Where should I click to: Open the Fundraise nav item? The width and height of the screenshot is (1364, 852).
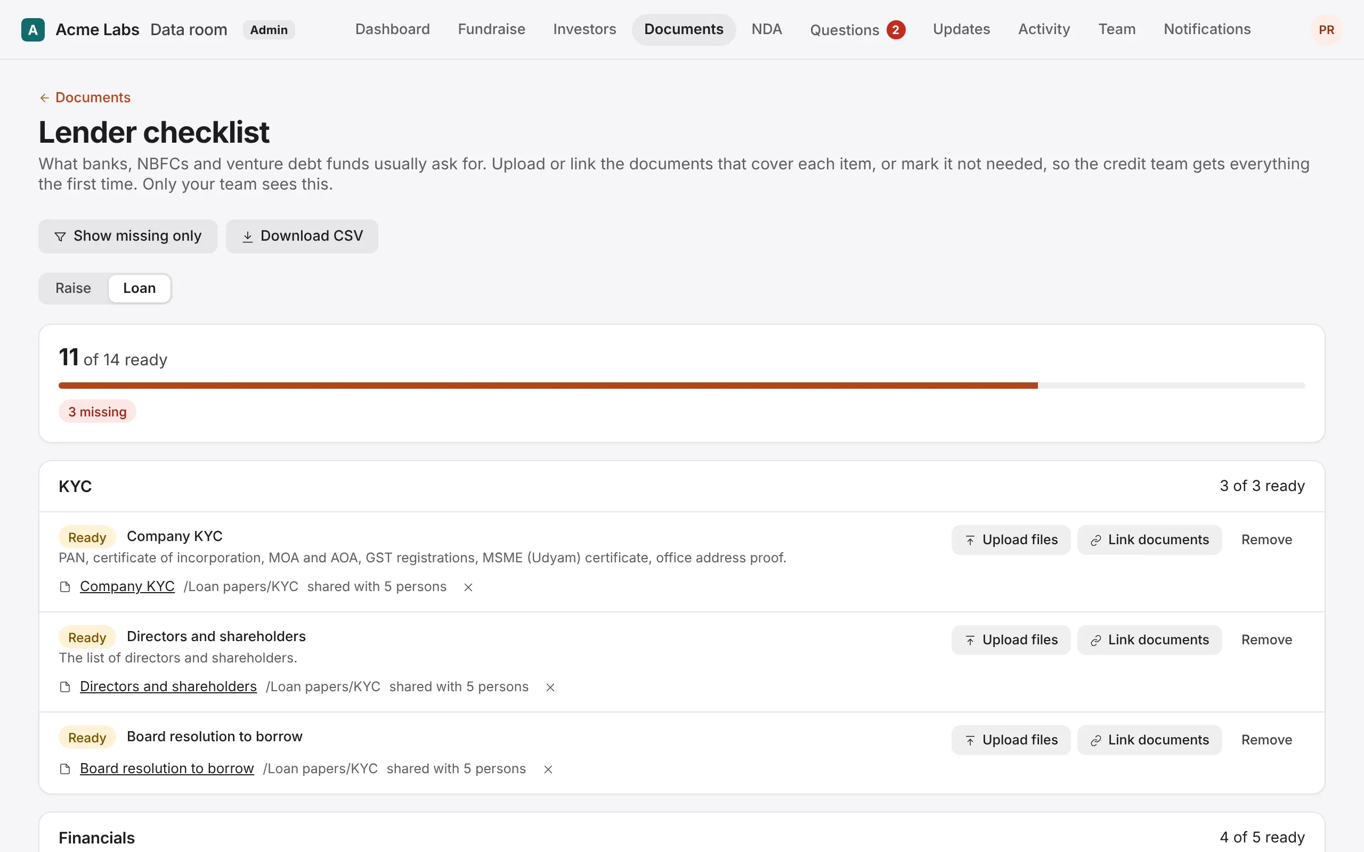click(491, 29)
